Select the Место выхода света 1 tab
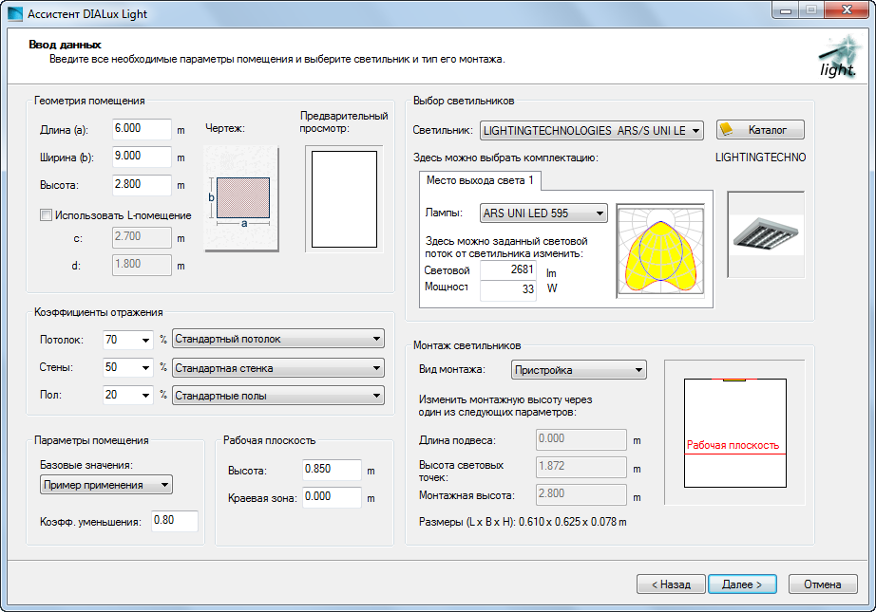This screenshot has height=612, width=876. coord(480,180)
